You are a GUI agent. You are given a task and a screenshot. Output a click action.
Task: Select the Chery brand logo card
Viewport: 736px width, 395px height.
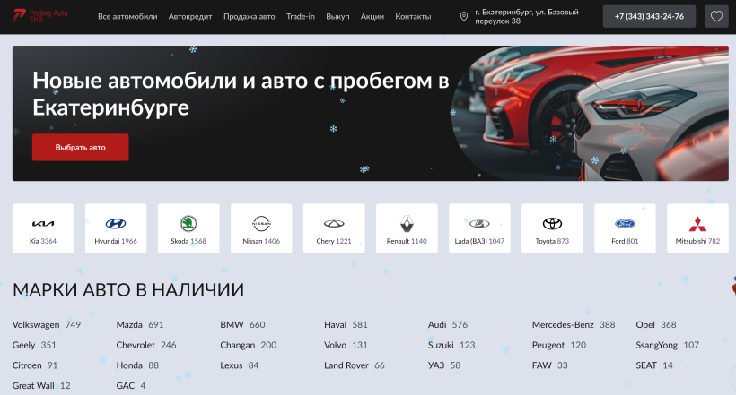334,228
